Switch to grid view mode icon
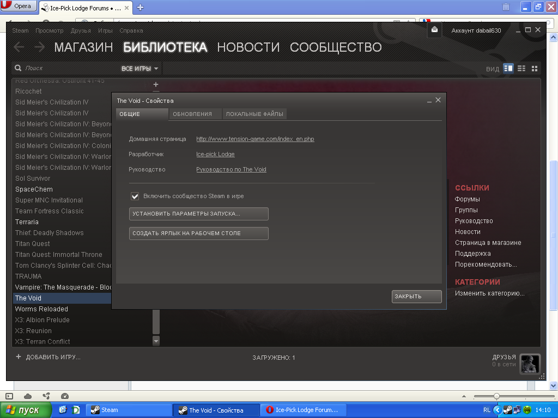 [x=535, y=68]
